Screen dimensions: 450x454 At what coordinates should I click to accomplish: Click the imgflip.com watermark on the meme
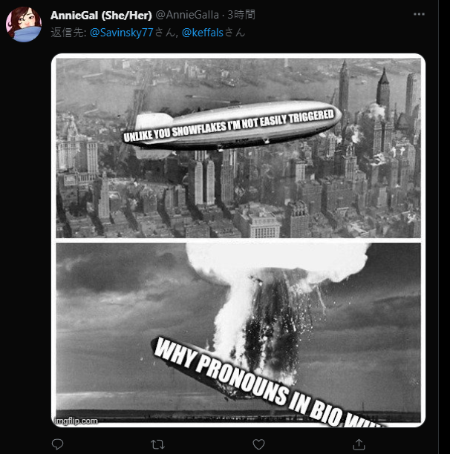click(x=76, y=421)
